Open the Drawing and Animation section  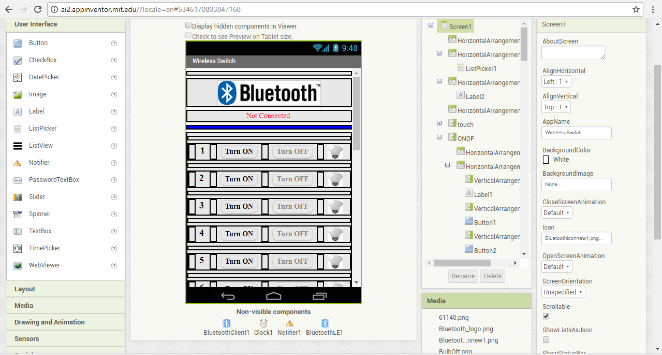(66, 322)
